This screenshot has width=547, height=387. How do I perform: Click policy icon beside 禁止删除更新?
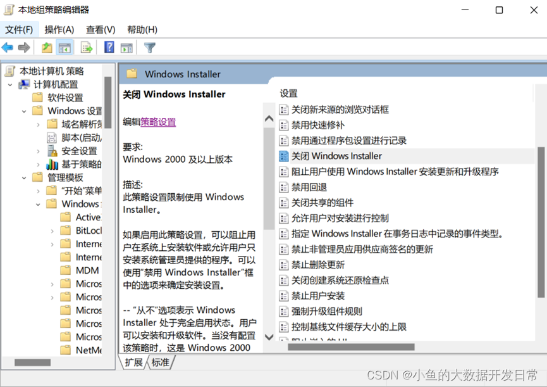284,265
